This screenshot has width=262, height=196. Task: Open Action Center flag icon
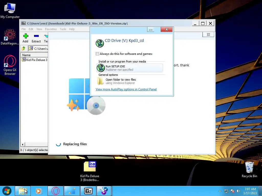(x=232, y=191)
